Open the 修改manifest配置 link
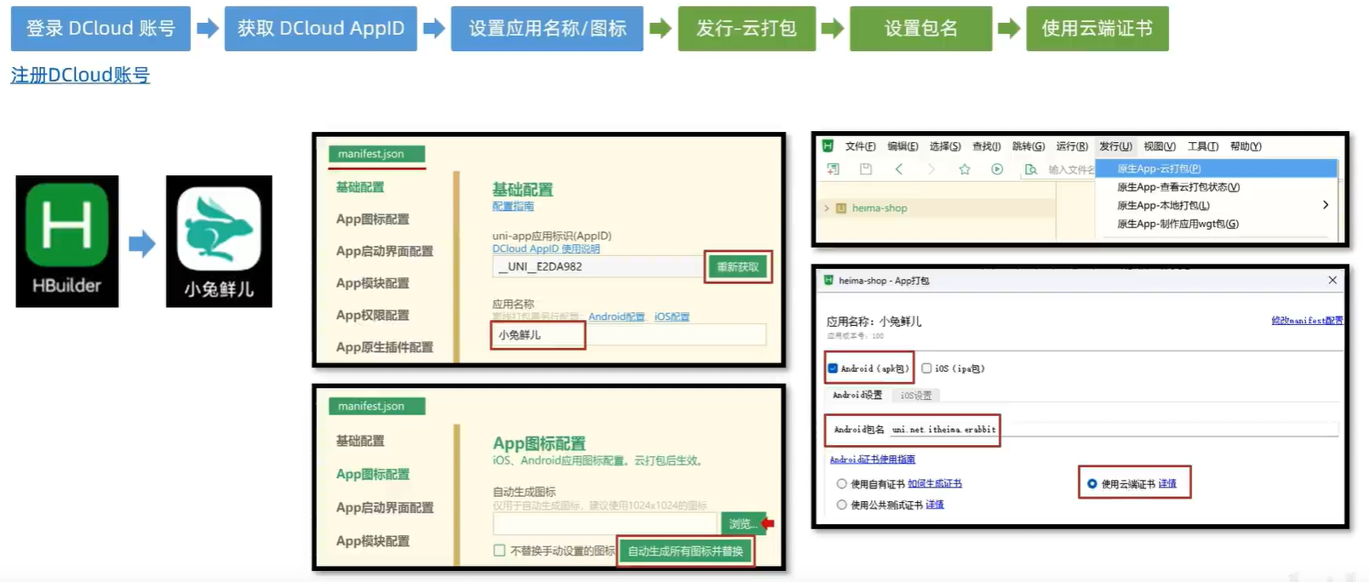 tap(1307, 321)
